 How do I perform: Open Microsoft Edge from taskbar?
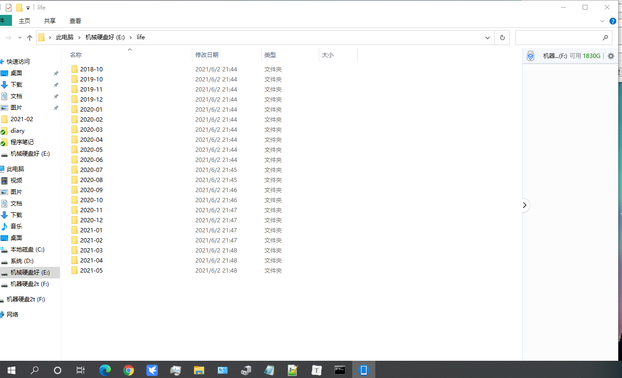tap(105, 370)
